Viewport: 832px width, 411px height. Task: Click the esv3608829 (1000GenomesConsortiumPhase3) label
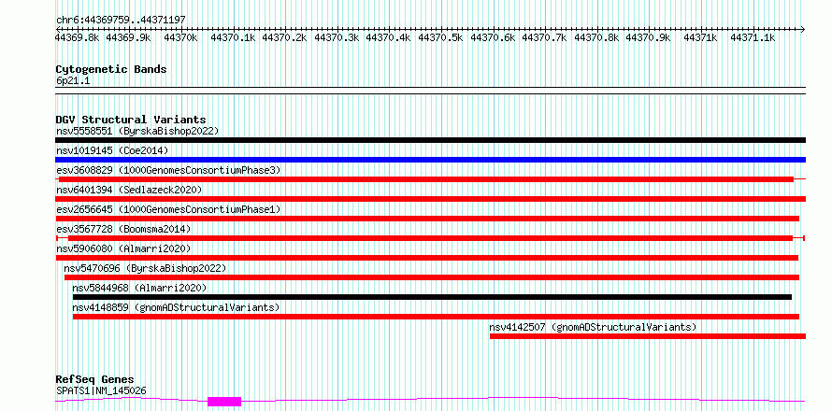pyautogui.click(x=168, y=170)
